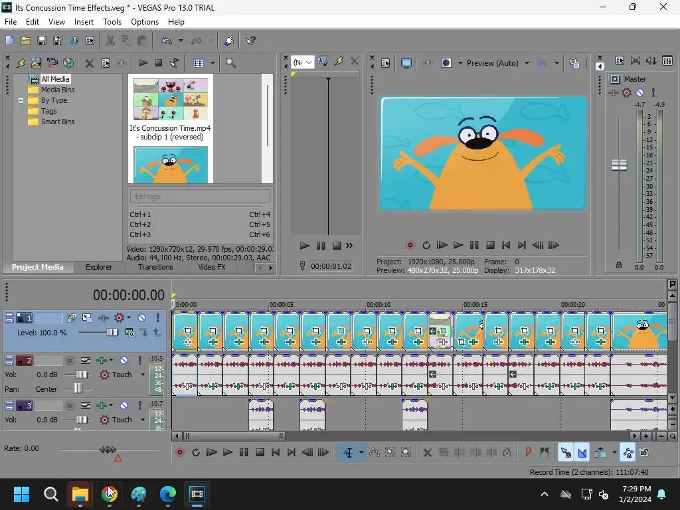Click the Video Output FX icon in preview toolbar
Viewport: 680px width, 510px height.
(427, 63)
